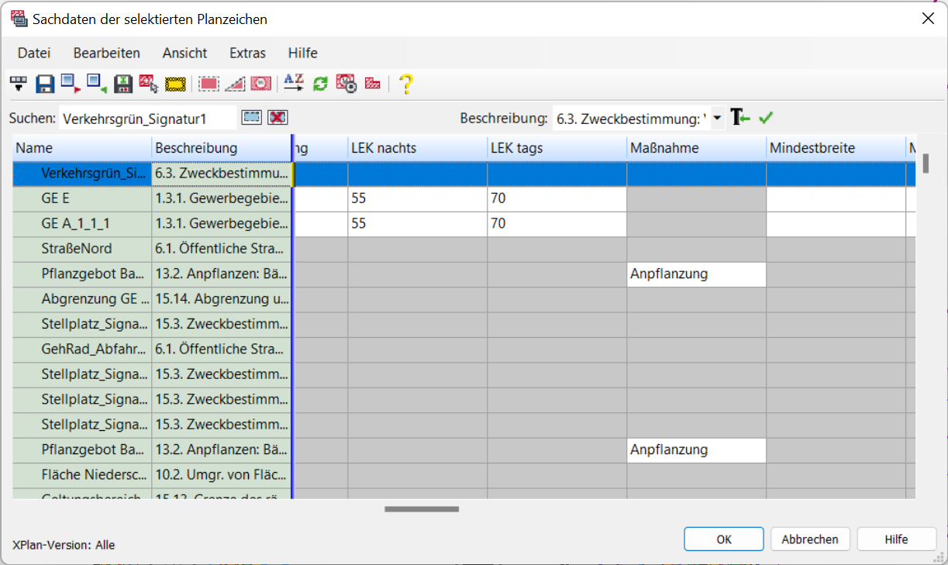Image resolution: width=948 pixels, height=565 pixels.
Task: Open the Bearbeiten menu
Action: click(x=106, y=53)
